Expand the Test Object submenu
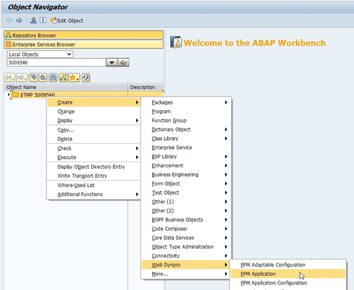 pyautogui.click(x=186, y=193)
